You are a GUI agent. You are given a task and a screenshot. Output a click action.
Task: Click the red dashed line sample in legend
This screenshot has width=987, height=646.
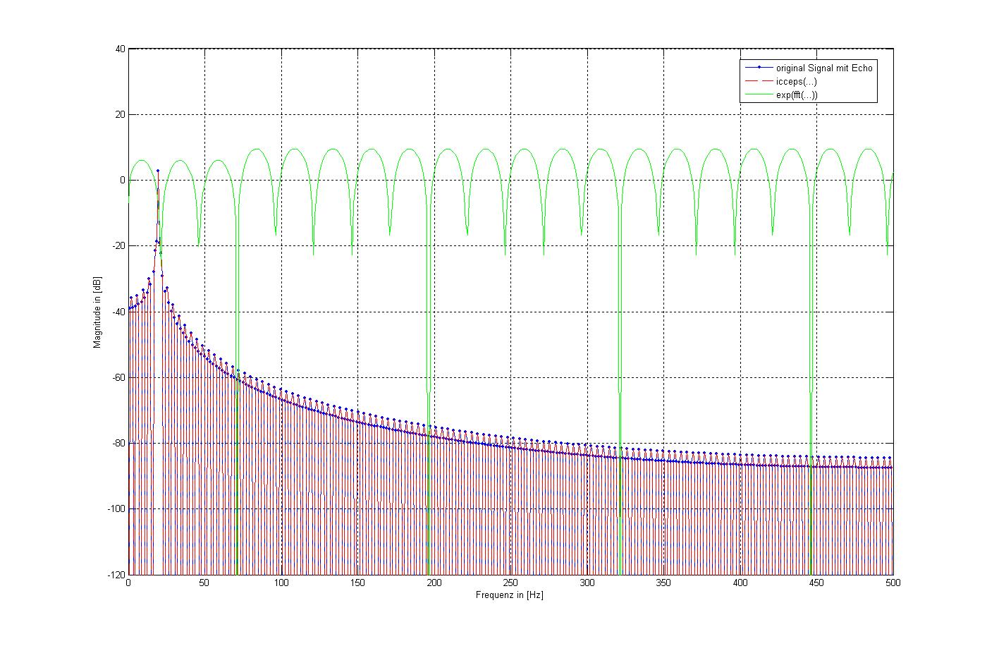758,82
